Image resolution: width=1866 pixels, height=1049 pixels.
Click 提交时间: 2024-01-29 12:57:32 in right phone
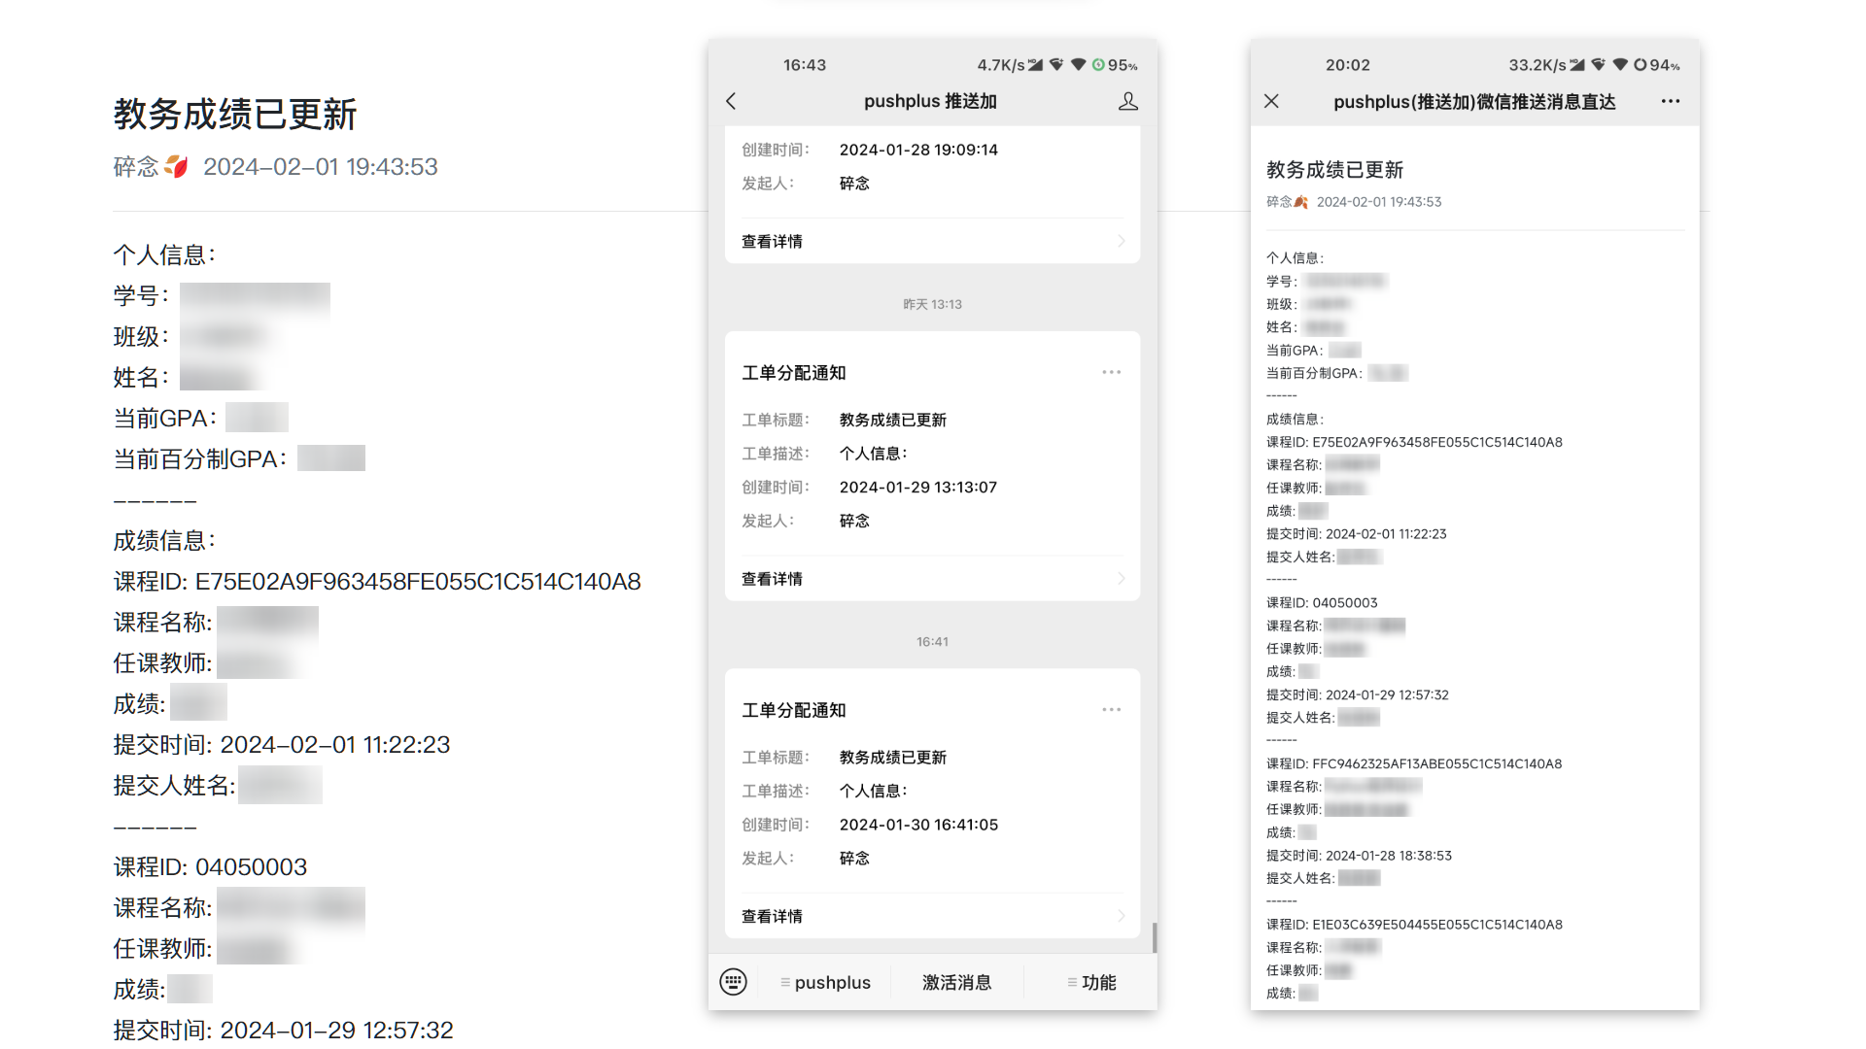1357,694
